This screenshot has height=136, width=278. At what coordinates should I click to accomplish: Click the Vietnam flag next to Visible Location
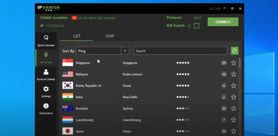(74, 18)
